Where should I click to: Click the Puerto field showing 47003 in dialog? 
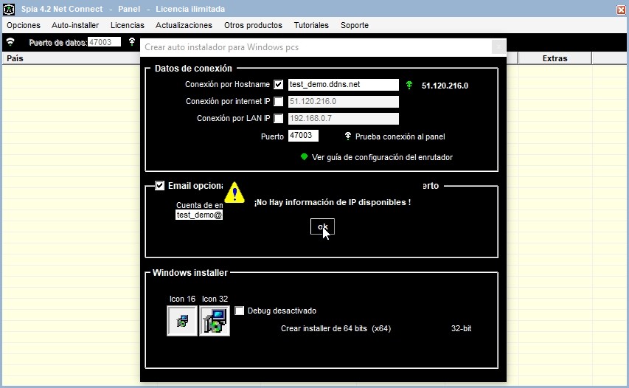pyautogui.click(x=303, y=136)
